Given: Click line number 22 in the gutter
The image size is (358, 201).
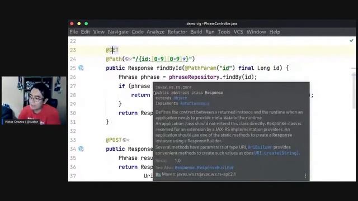Looking at the screenshot, I should click(x=73, y=41).
